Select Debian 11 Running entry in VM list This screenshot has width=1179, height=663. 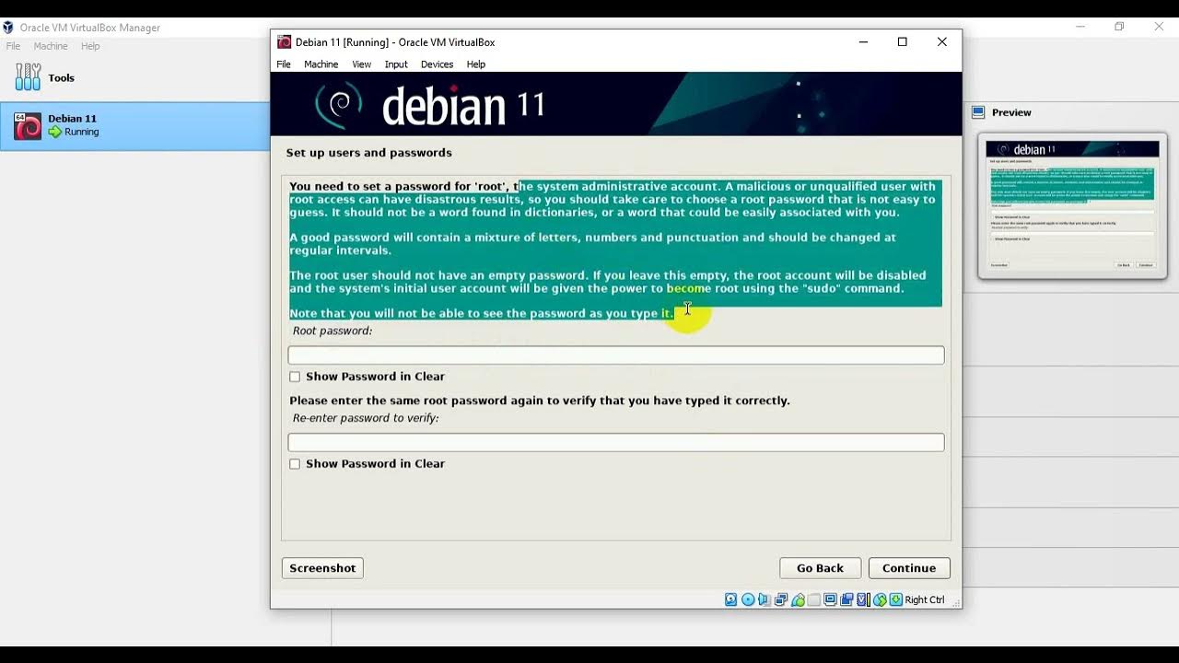pyautogui.click(x=134, y=126)
